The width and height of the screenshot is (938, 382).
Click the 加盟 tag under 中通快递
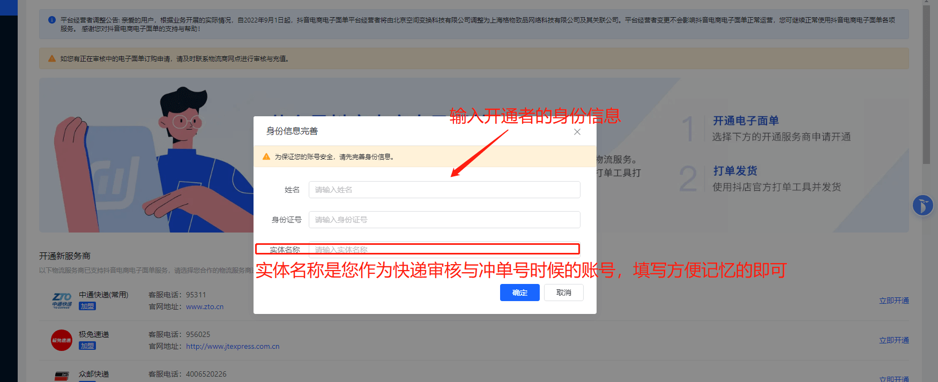tap(87, 306)
